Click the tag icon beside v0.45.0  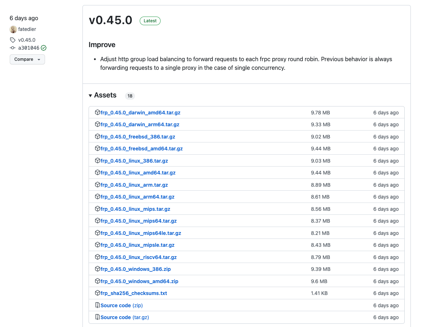(x=13, y=40)
